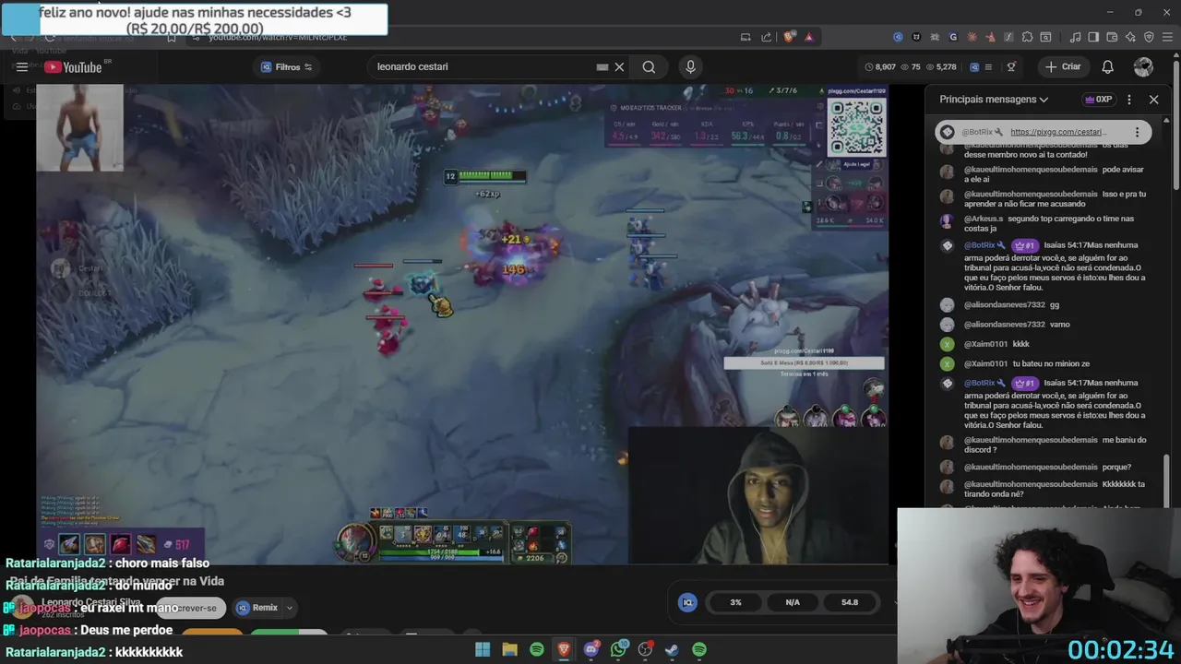Image resolution: width=1181 pixels, height=664 pixels.
Task: Click the stream QR code overlay
Action: coord(855,126)
